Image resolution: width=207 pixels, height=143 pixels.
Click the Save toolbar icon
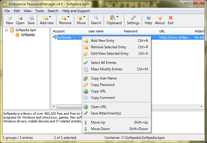coord(31,18)
